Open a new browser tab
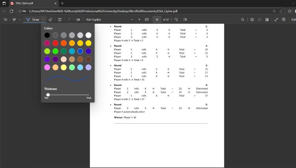Screen dimensions: 296x168 click(x=62, y=3)
